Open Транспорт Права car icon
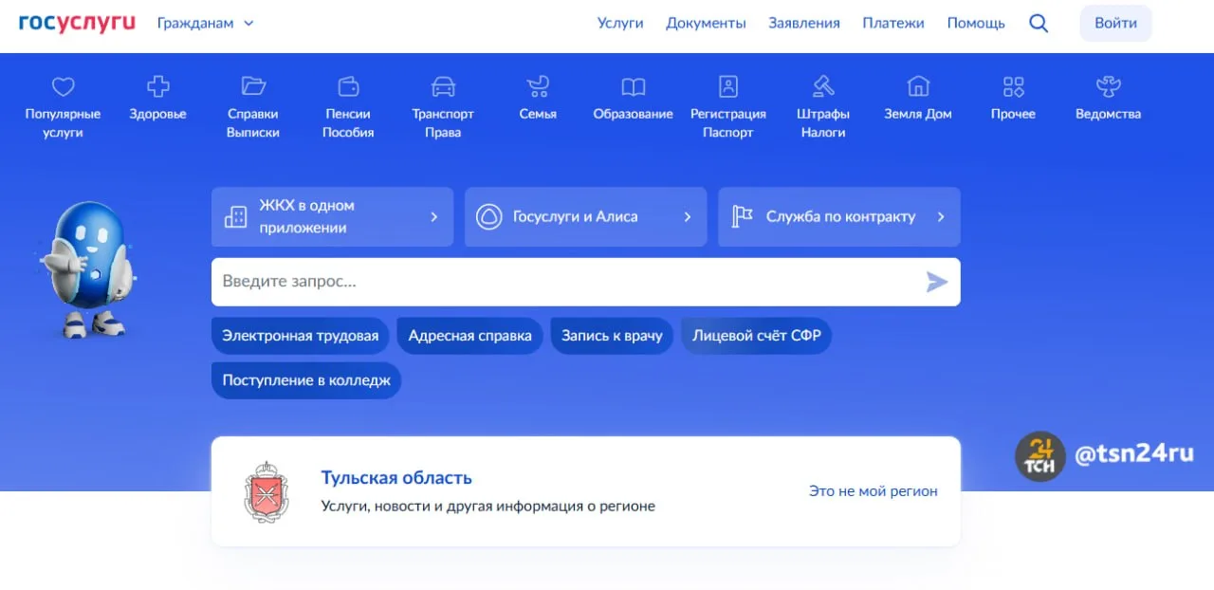Screen dimensions: 1214x590 tap(443, 87)
